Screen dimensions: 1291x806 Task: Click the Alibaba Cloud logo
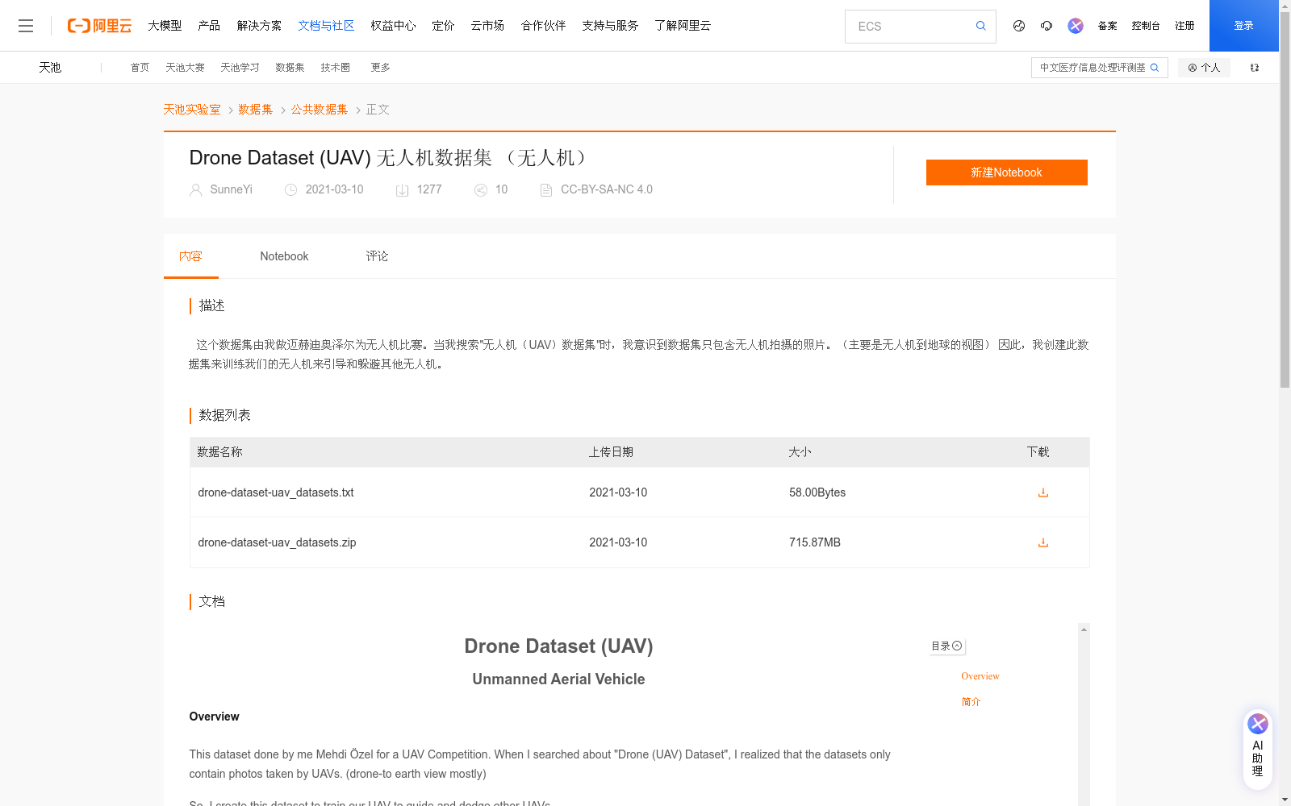pos(99,26)
